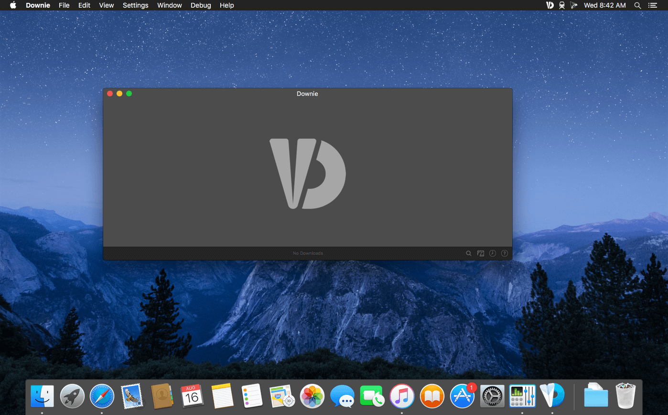
Task: Open Spotlight search in the menu bar
Action: tap(637, 5)
